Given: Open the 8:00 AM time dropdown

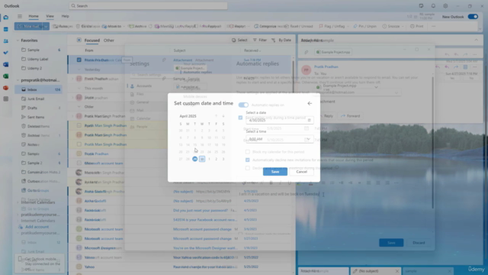Looking at the screenshot, I should 308,139.
